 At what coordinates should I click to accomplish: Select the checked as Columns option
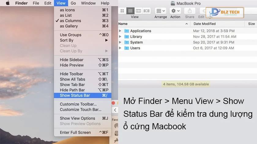point(83,21)
